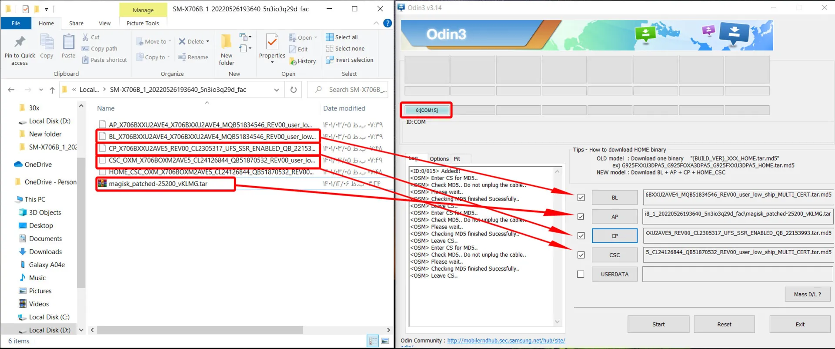Click Rename in Organize group

pos(193,57)
